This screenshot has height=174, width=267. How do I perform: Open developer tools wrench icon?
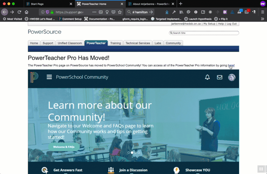click(x=174, y=12)
